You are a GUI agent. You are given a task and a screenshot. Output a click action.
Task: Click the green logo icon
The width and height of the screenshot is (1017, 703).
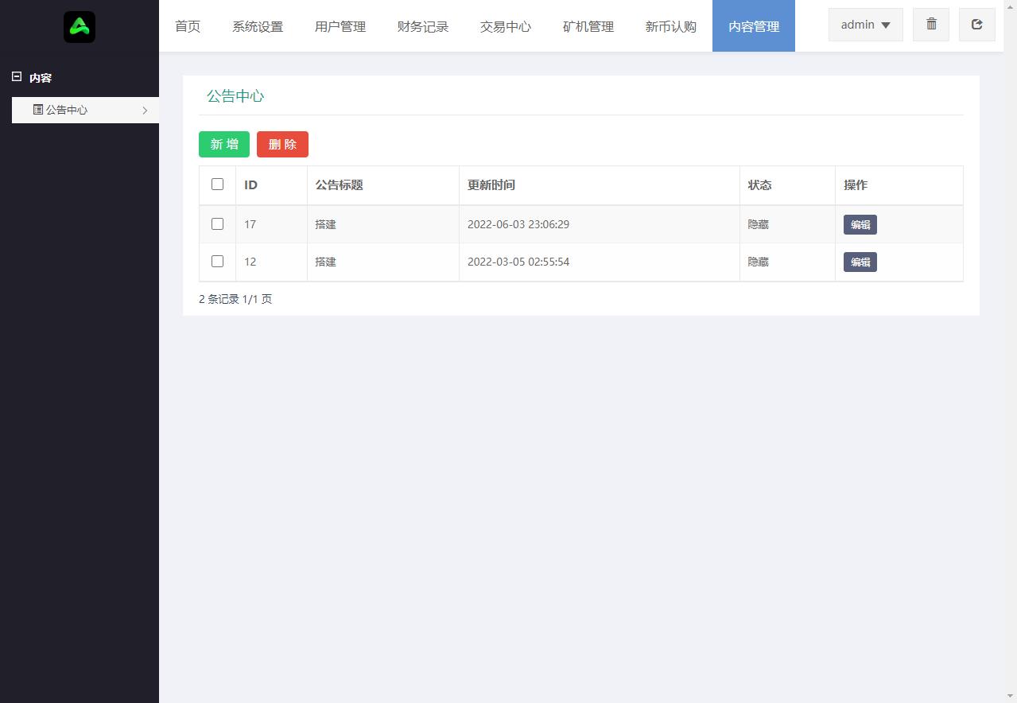tap(80, 27)
